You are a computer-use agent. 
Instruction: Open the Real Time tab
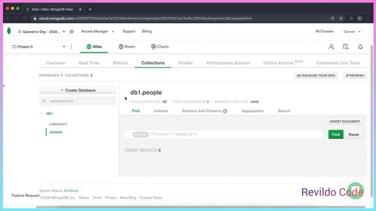[89, 63]
